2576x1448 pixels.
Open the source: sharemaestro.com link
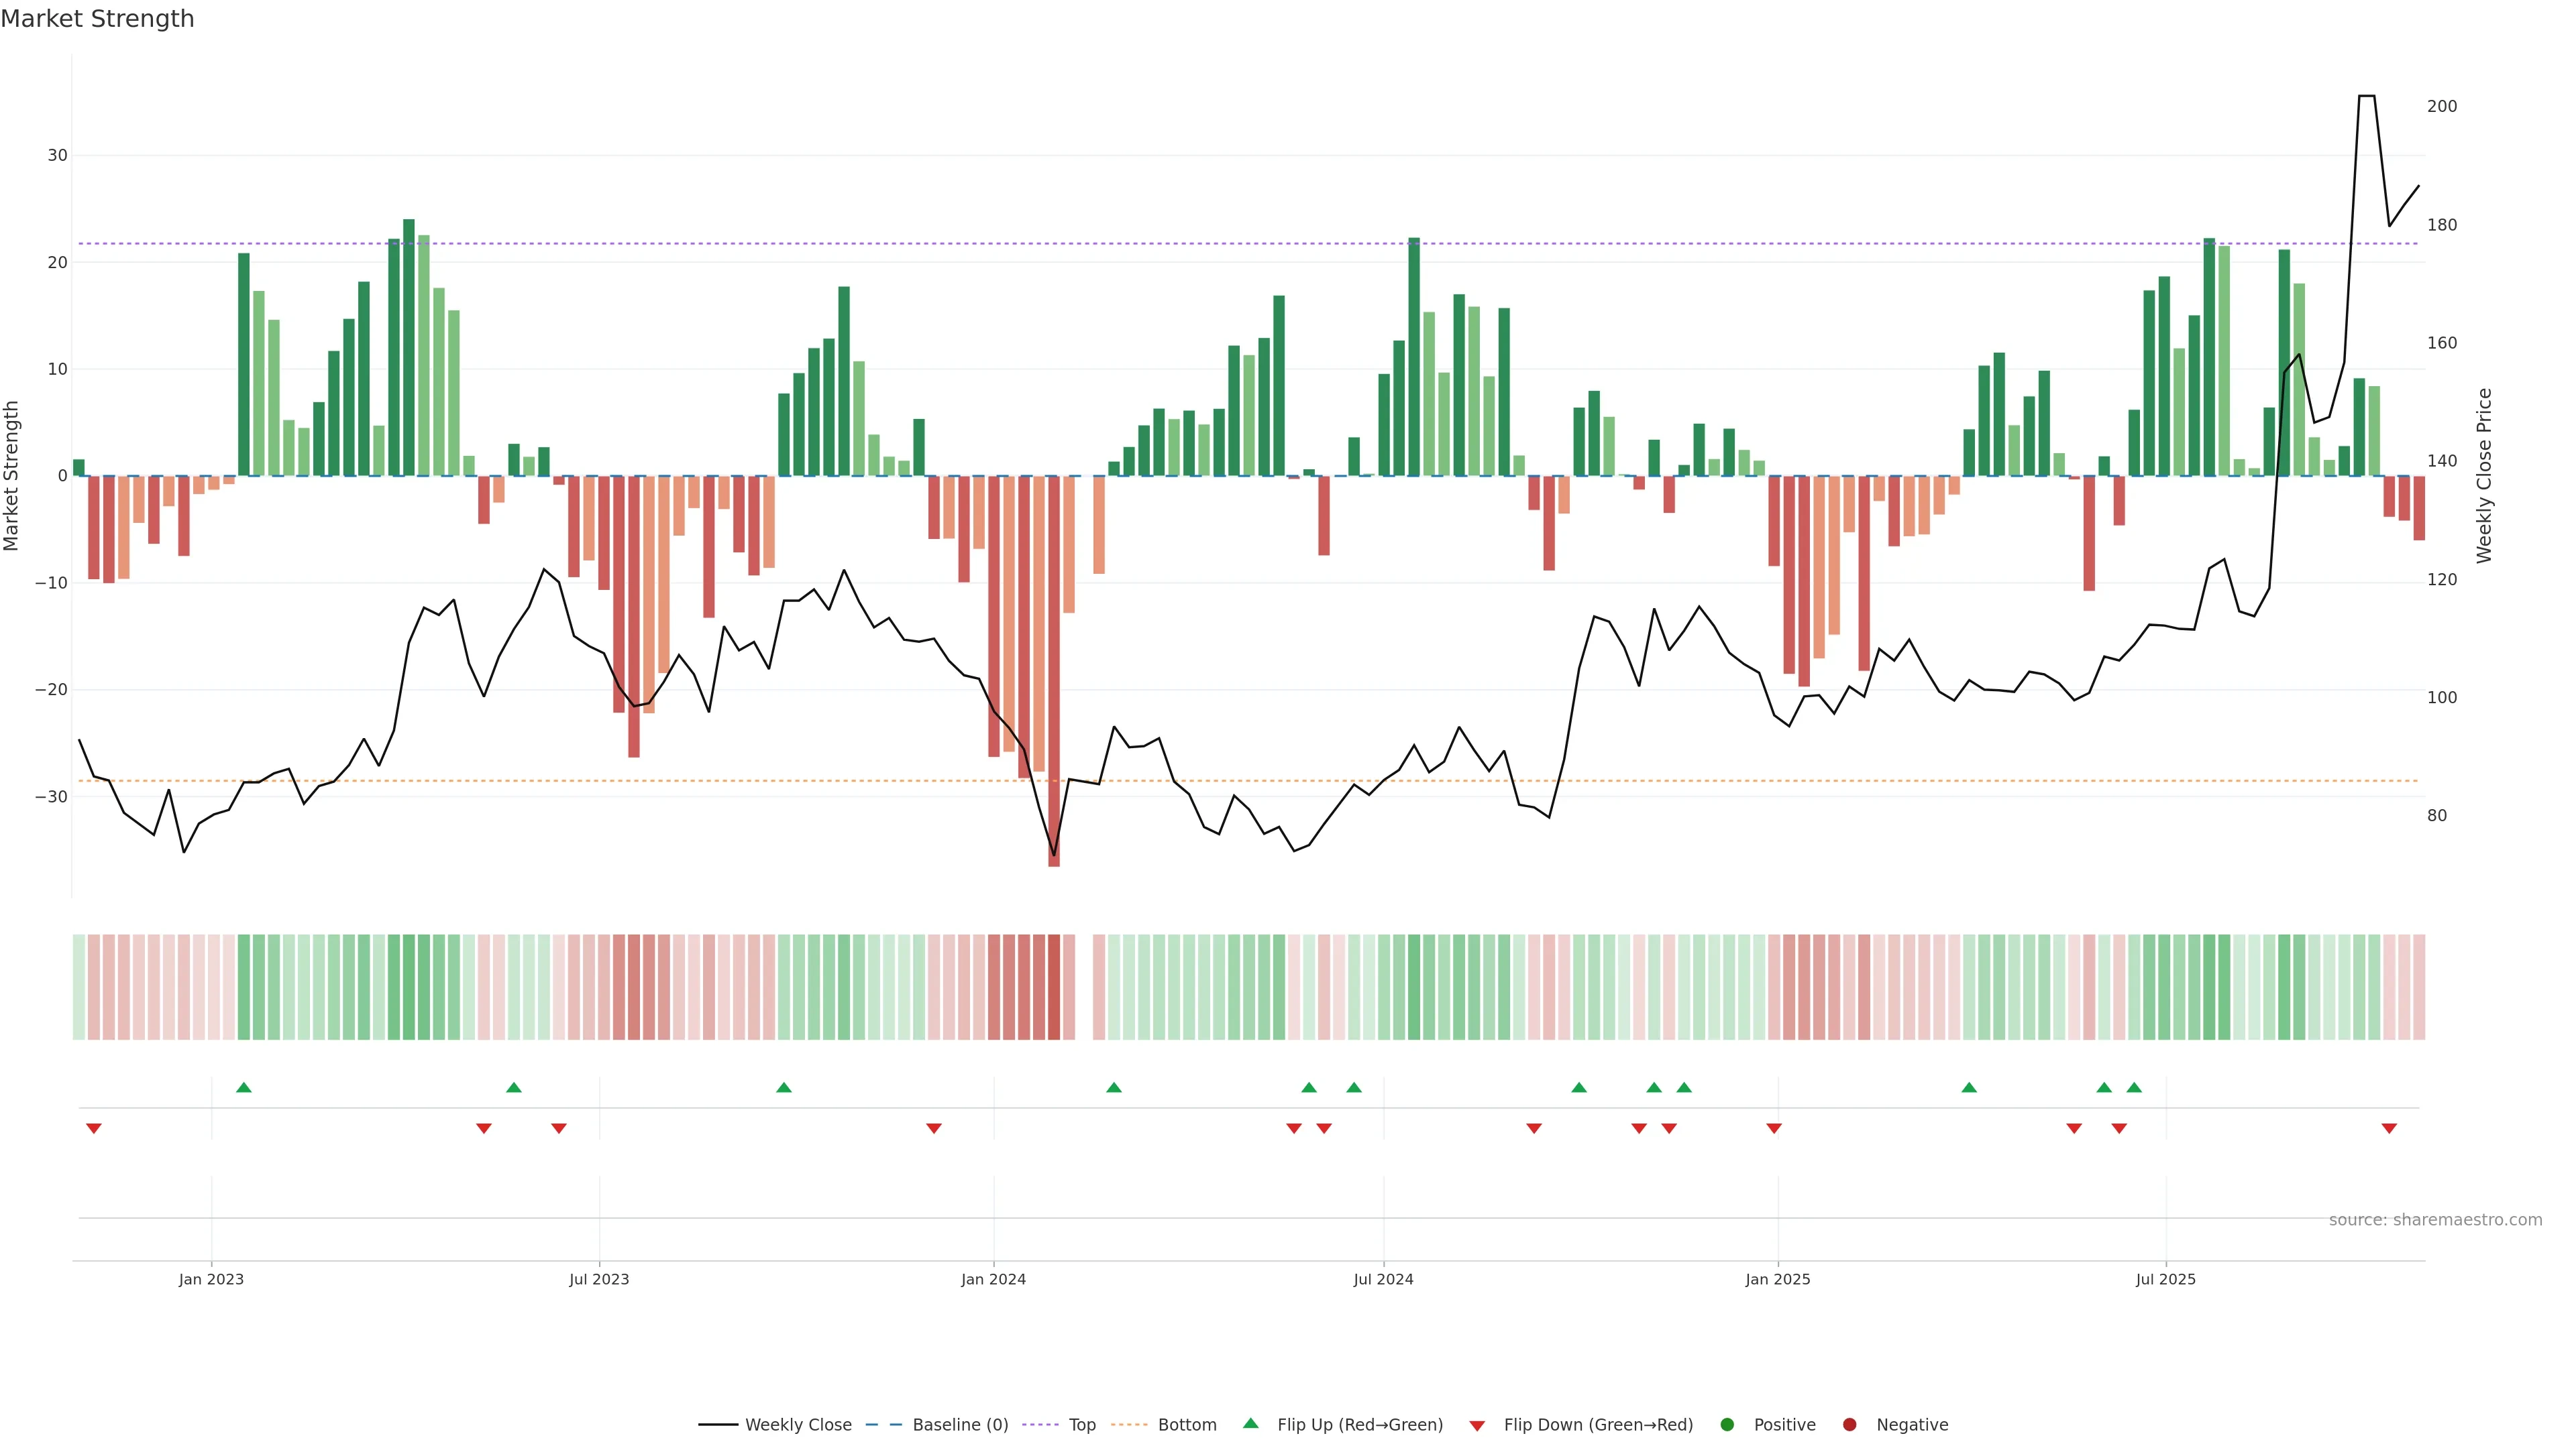[2435, 1220]
